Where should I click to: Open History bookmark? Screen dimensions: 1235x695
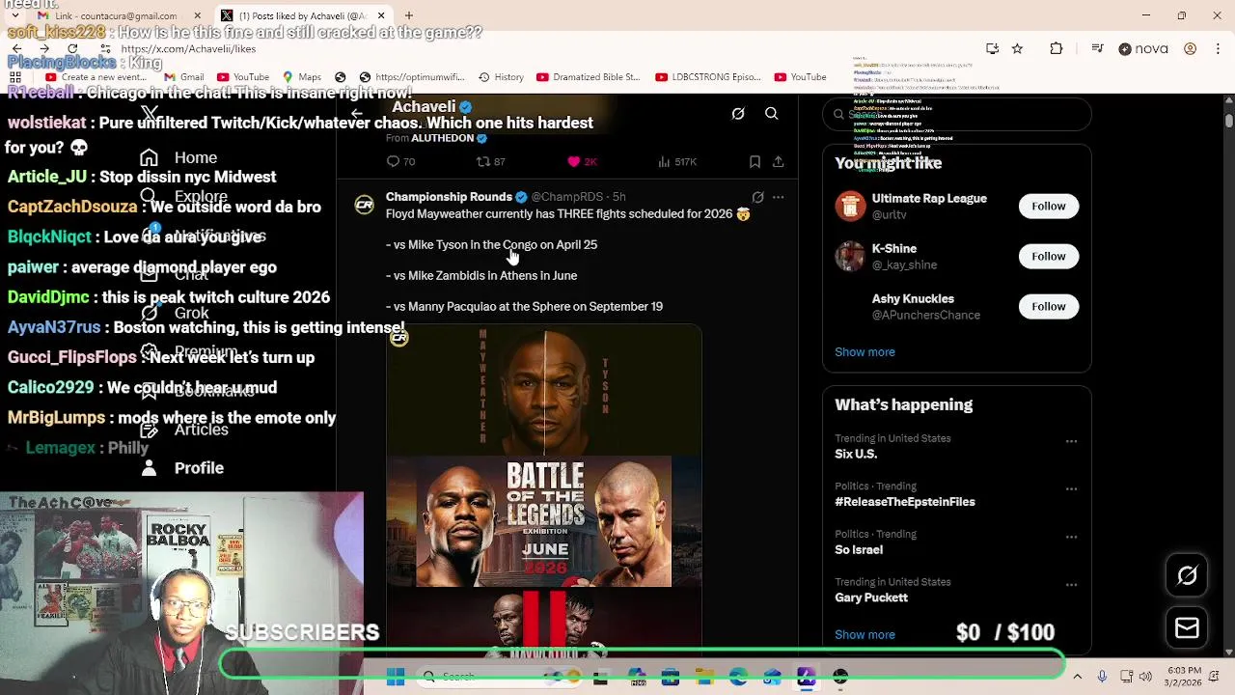pos(501,77)
